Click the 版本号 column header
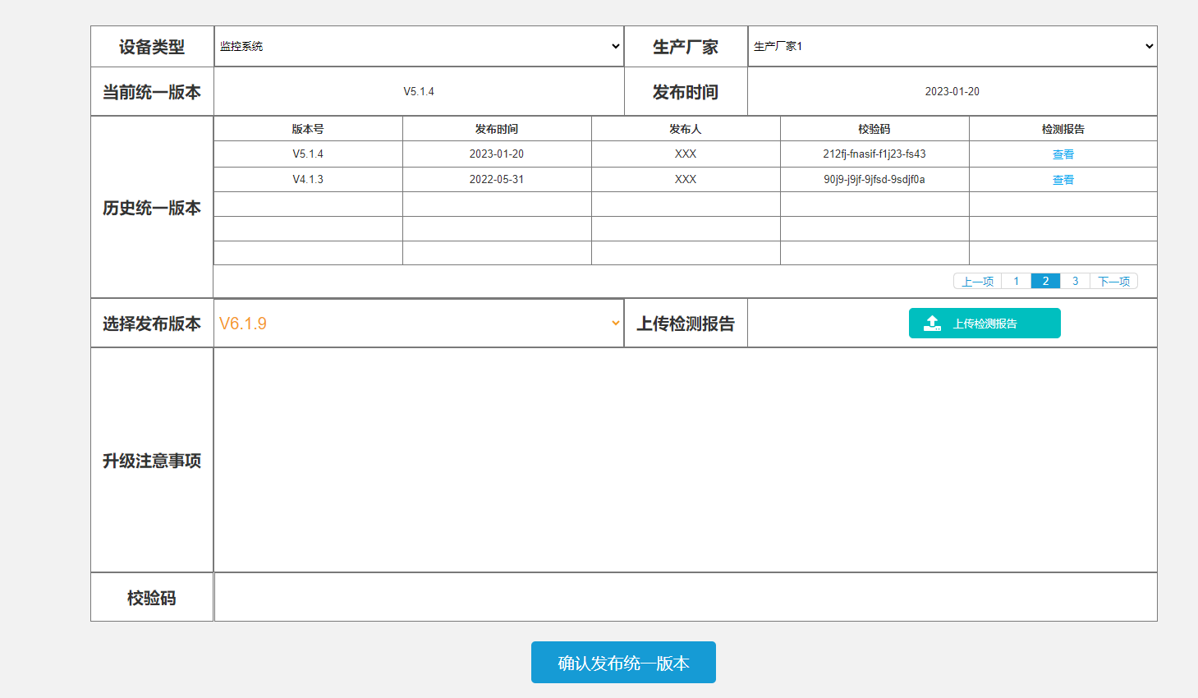 [308, 129]
